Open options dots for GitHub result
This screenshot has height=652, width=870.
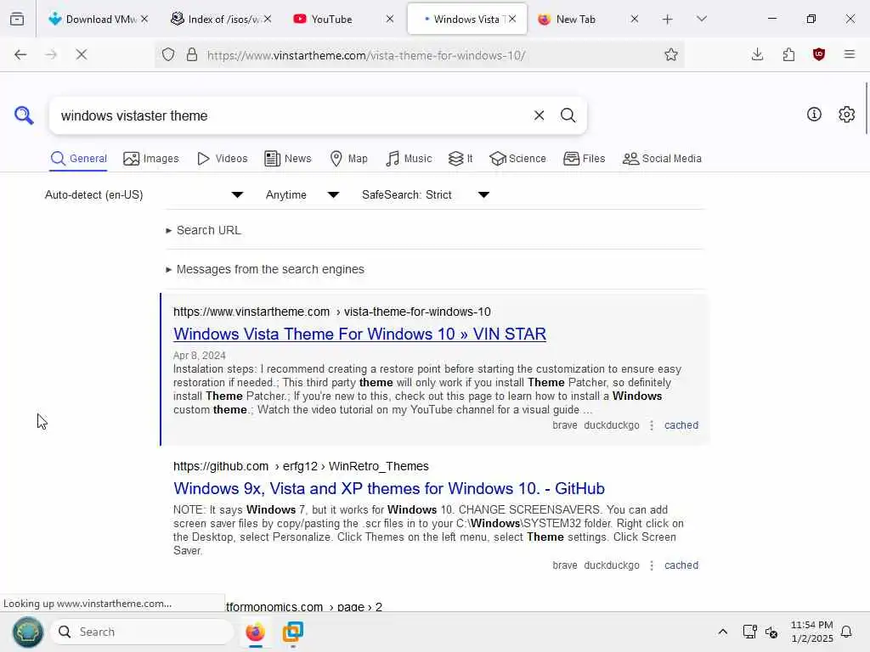(652, 565)
